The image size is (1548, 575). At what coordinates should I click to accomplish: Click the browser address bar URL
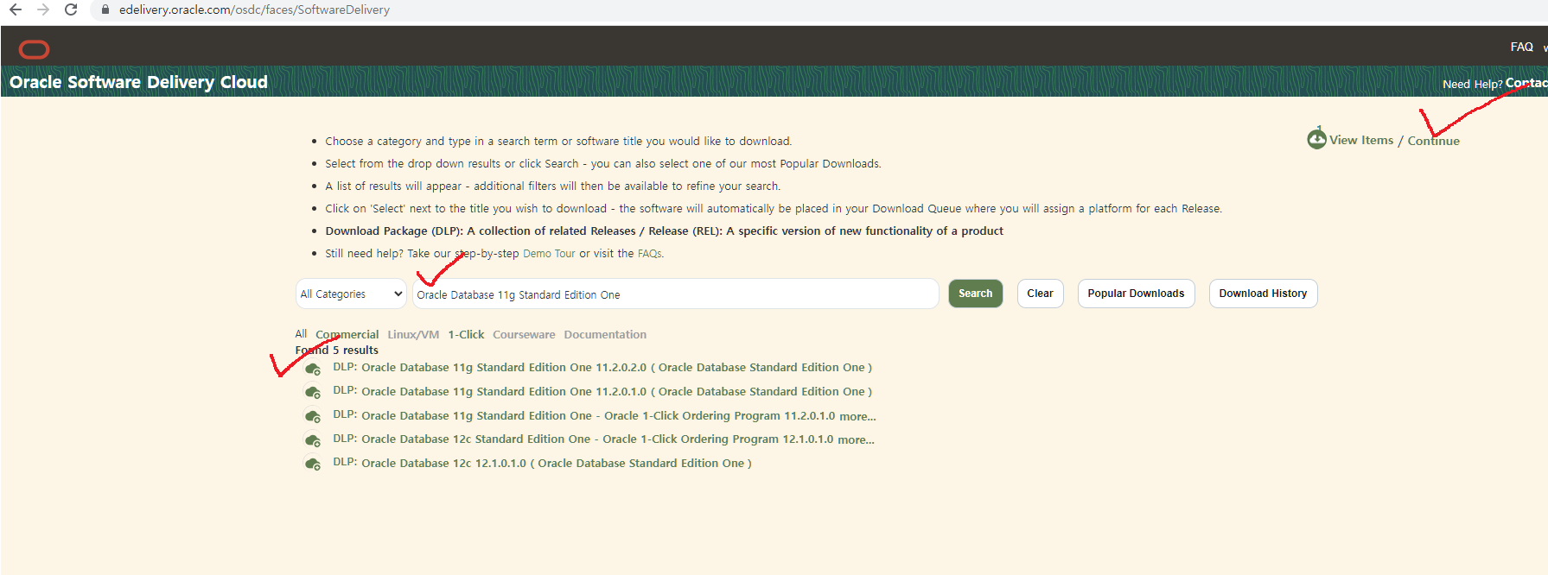click(x=254, y=9)
